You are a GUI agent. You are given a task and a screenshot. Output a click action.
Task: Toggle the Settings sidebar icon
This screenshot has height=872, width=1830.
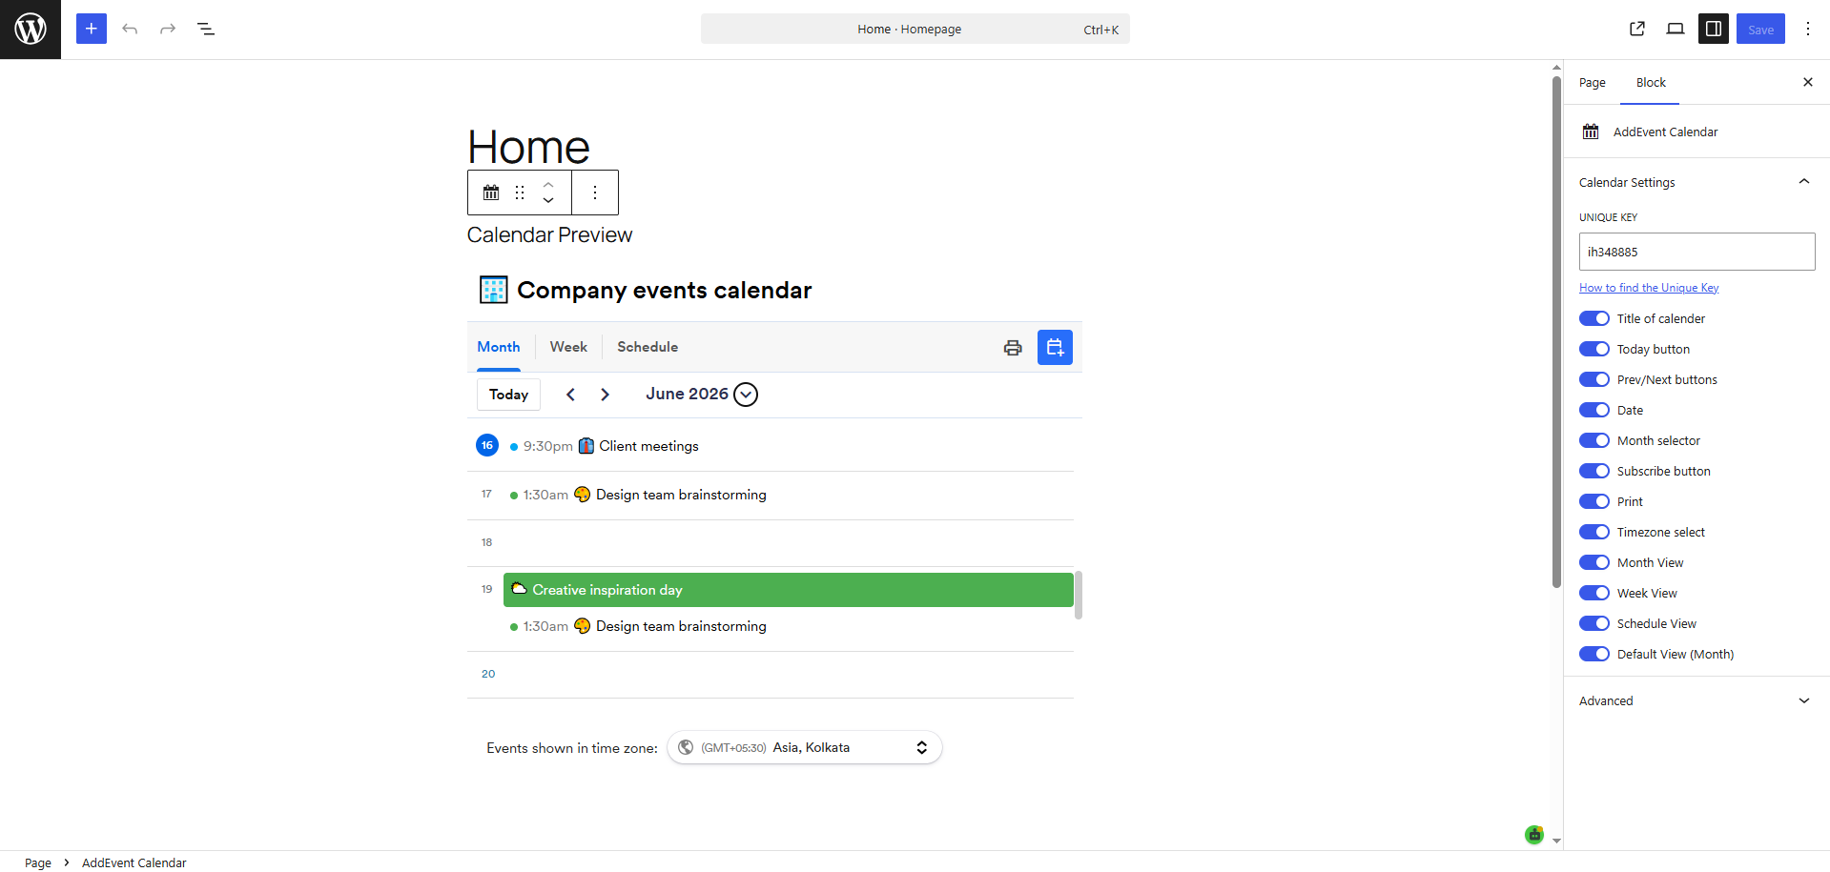1714,29
